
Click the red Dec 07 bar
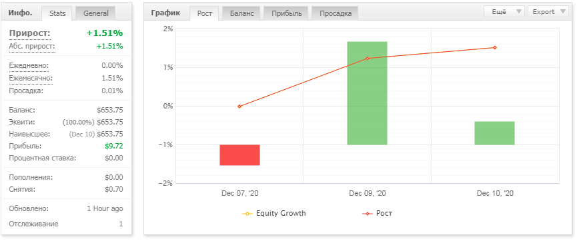click(x=239, y=155)
